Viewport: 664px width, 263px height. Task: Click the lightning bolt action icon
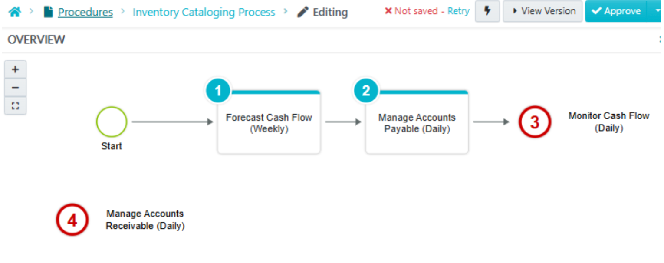click(487, 11)
